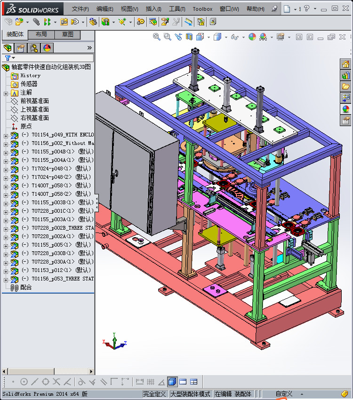Open the PropertyManager tab icon
The height and width of the screenshot is (400, 353).
coord(21,48)
